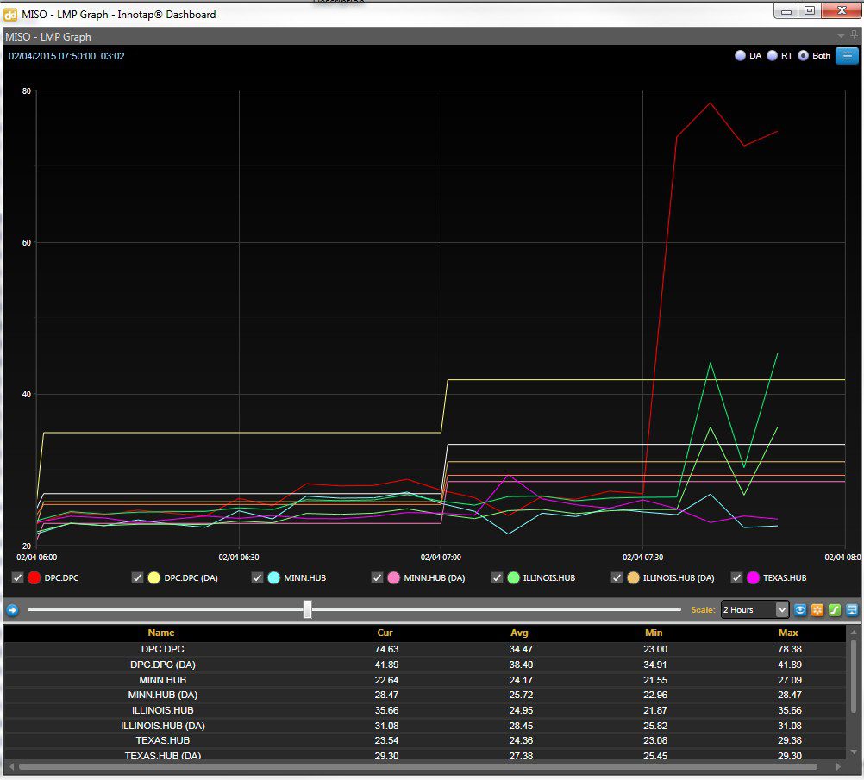The image size is (864, 780).
Task: Select the MINN.HUB table row name
Action: (163, 680)
